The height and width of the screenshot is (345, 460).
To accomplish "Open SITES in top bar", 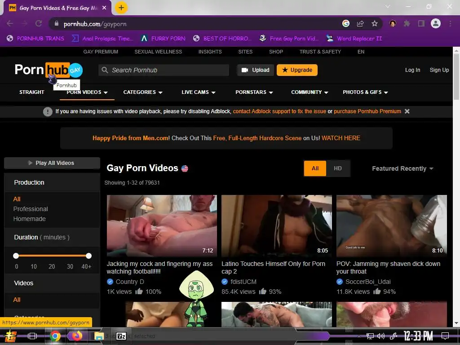I will 245,52.
